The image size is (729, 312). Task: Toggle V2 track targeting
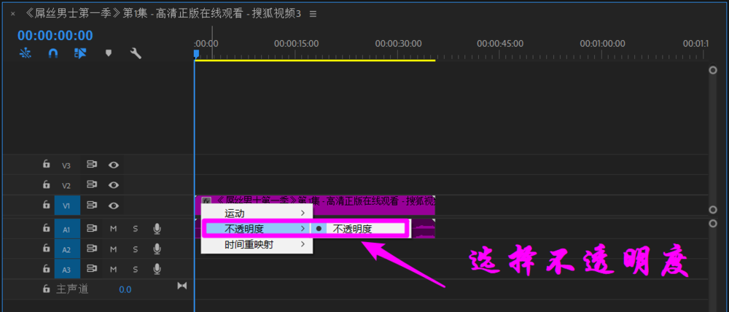(66, 186)
